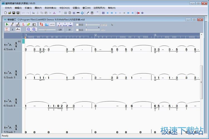The image size is (209, 139).
Task: Choose the yellow eraser tool
Action: point(29,24)
